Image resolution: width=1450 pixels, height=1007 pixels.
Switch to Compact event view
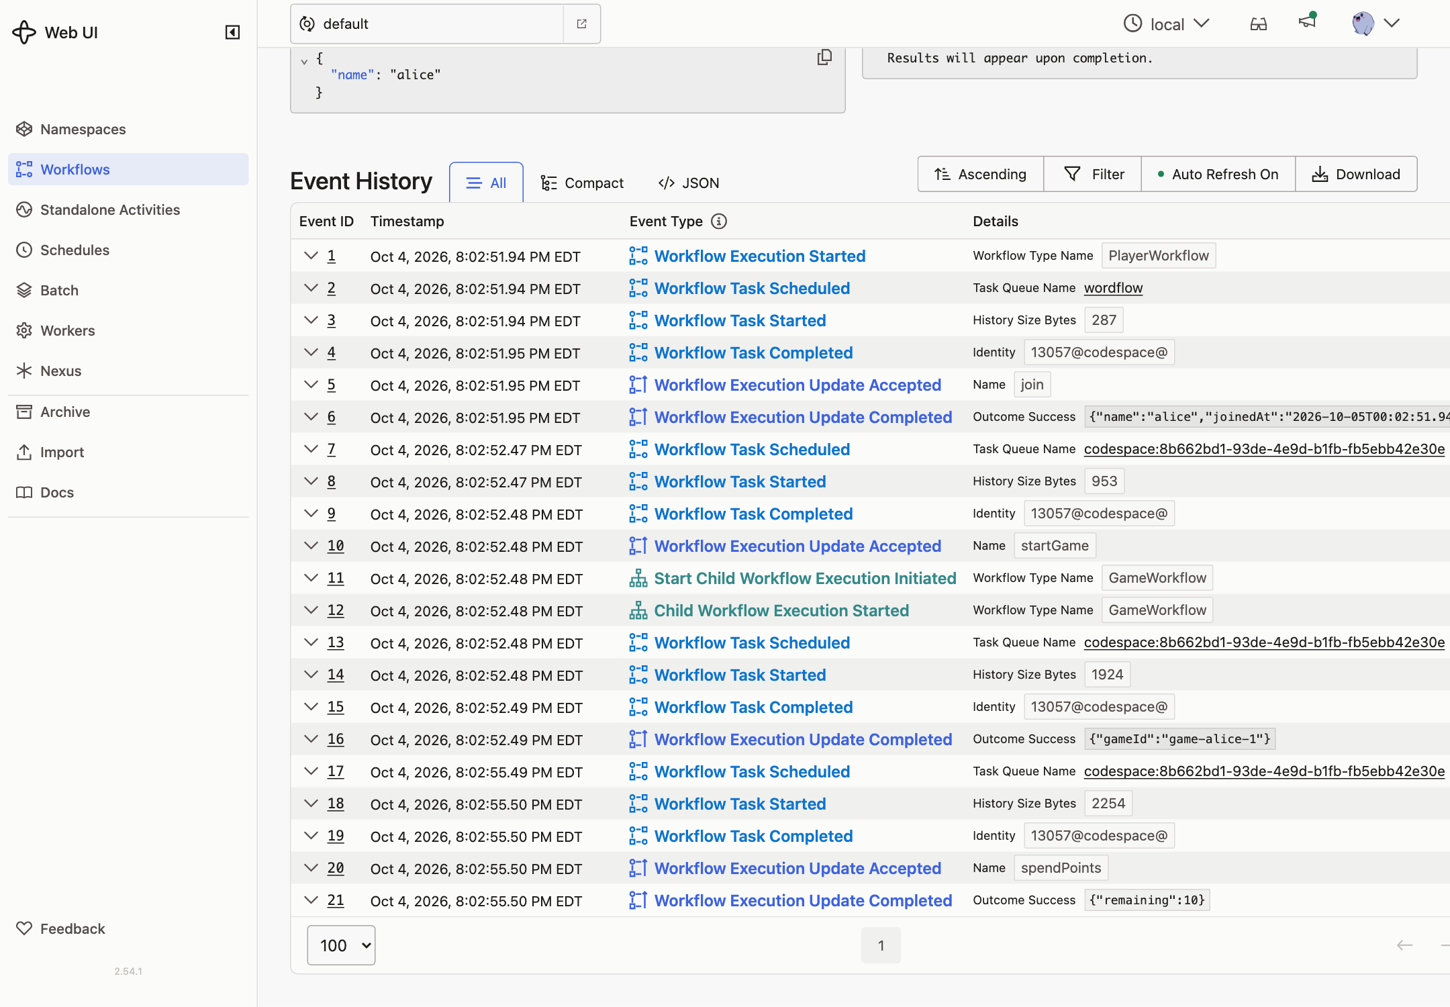[582, 183]
